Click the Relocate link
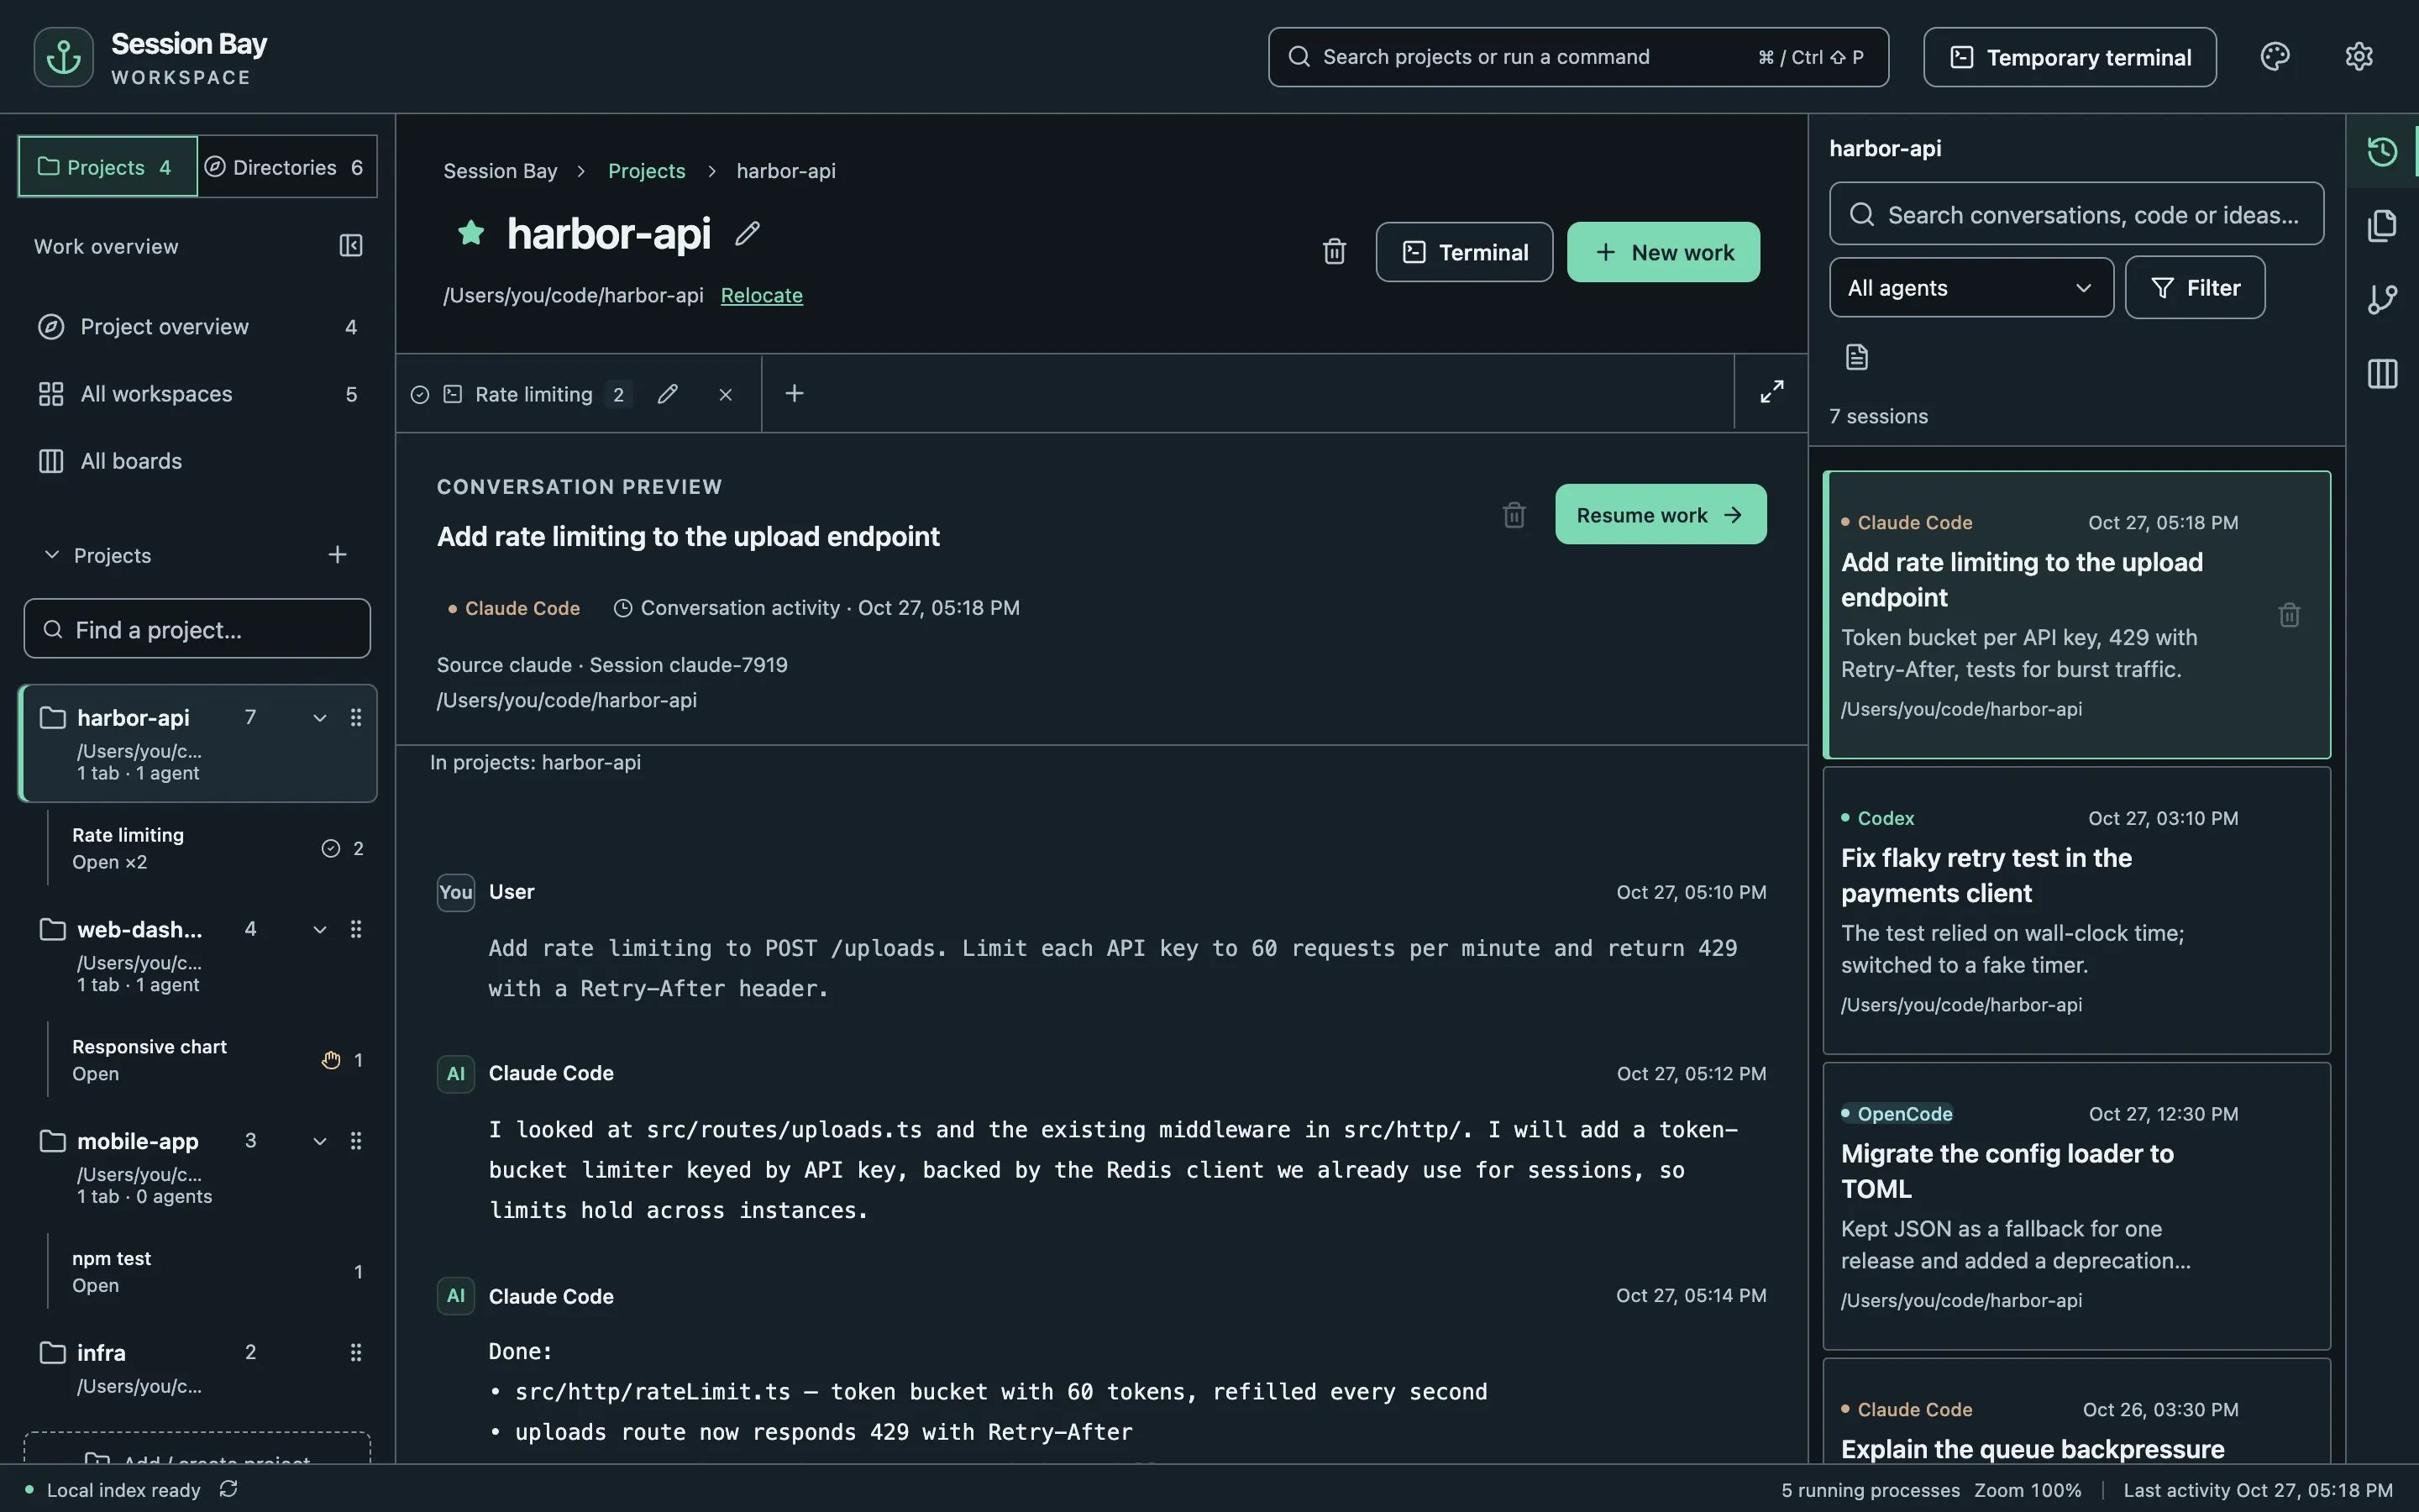The width and height of the screenshot is (2419, 1512). click(762, 296)
